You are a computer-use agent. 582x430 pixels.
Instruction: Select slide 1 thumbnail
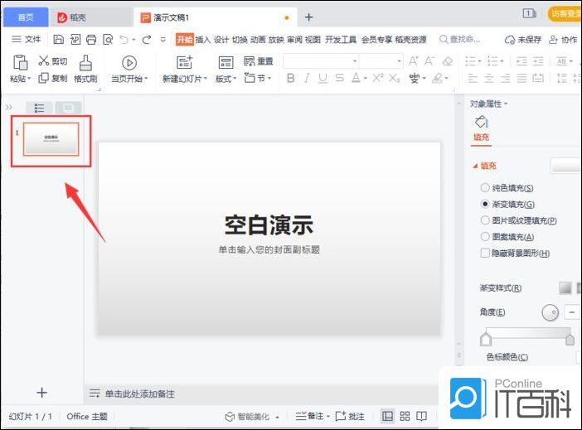click(51, 138)
